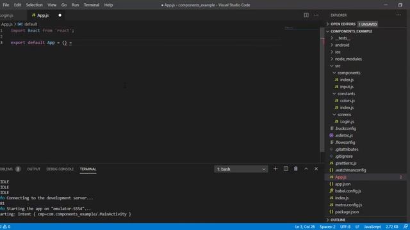Switch to the Login.js editor tab
The width and height of the screenshot is (410, 230).
7,15
